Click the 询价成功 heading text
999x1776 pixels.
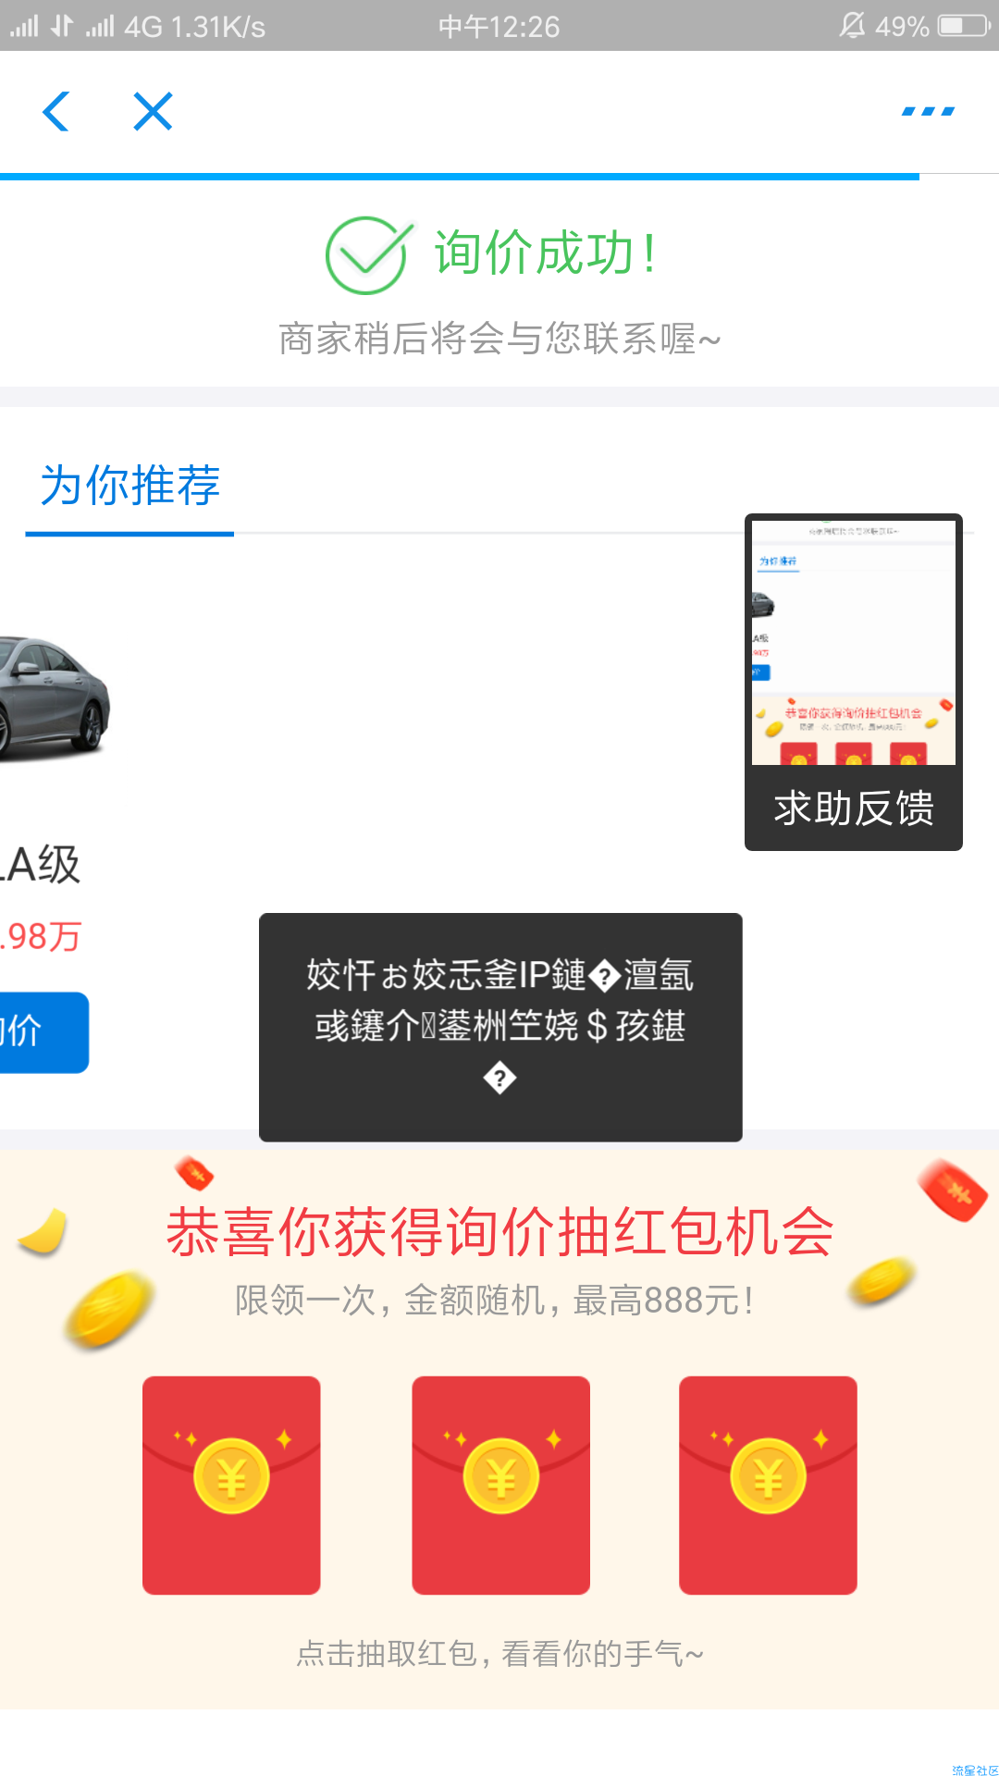(546, 253)
